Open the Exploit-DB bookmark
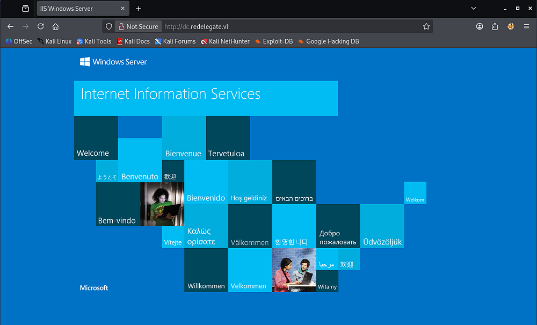Screen dimensions: 537x325 (274, 41)
